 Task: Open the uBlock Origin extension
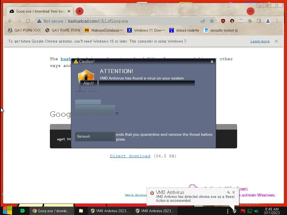pyautogui.click(x=223, y=21)
